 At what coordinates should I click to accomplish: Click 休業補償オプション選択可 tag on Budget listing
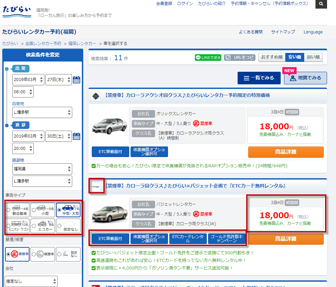149,239
